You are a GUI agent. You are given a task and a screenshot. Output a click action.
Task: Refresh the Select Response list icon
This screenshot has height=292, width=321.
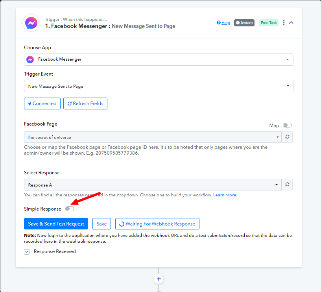(x=287, y=185)
